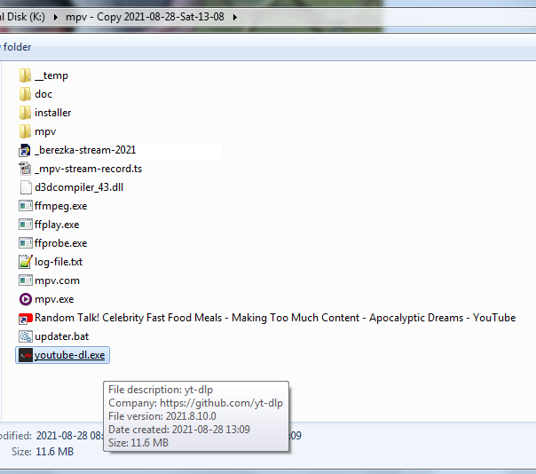This screenshot has height=474, width=536.
Task: Select the mpv.exe file name
Action: click(x=54, y=299)
